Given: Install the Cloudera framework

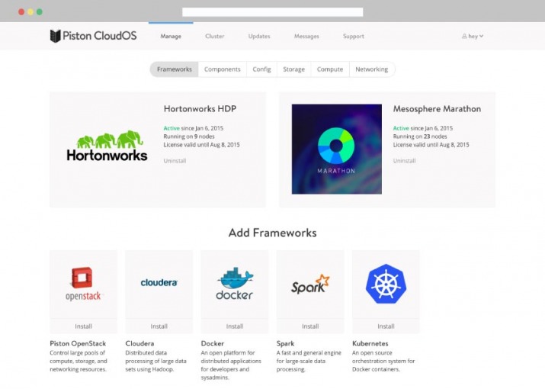Looking at the screenshot, I should [159, 326].
